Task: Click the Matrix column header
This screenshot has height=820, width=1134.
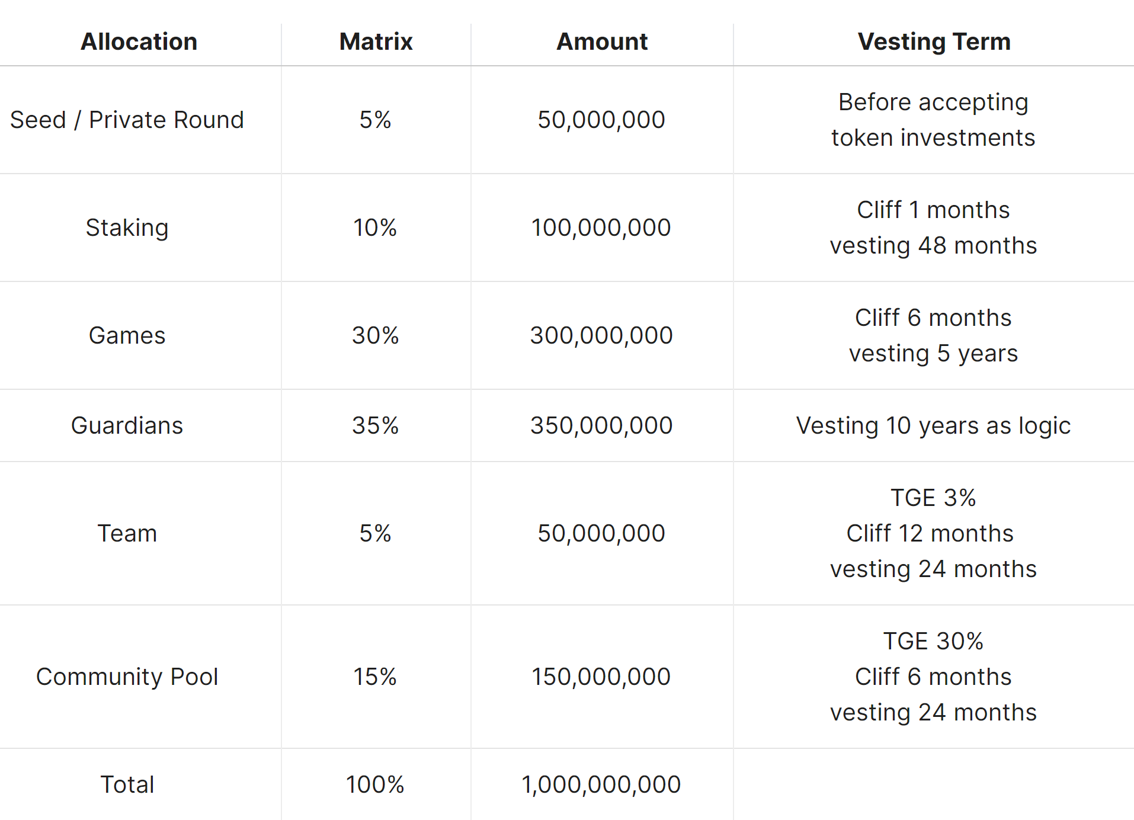Action: (376, 41)
